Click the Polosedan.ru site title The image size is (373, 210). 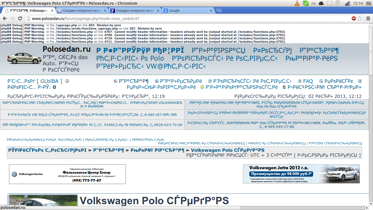tap(66, 49)
